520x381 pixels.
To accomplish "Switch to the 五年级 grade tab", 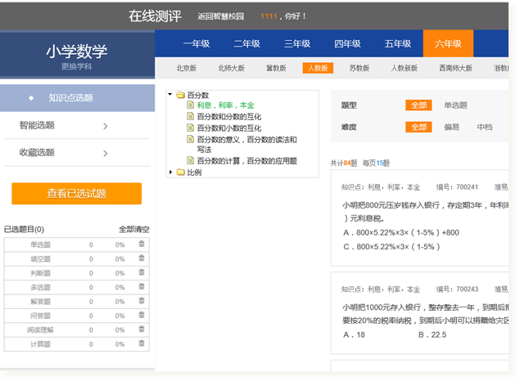I will (398, 44).
